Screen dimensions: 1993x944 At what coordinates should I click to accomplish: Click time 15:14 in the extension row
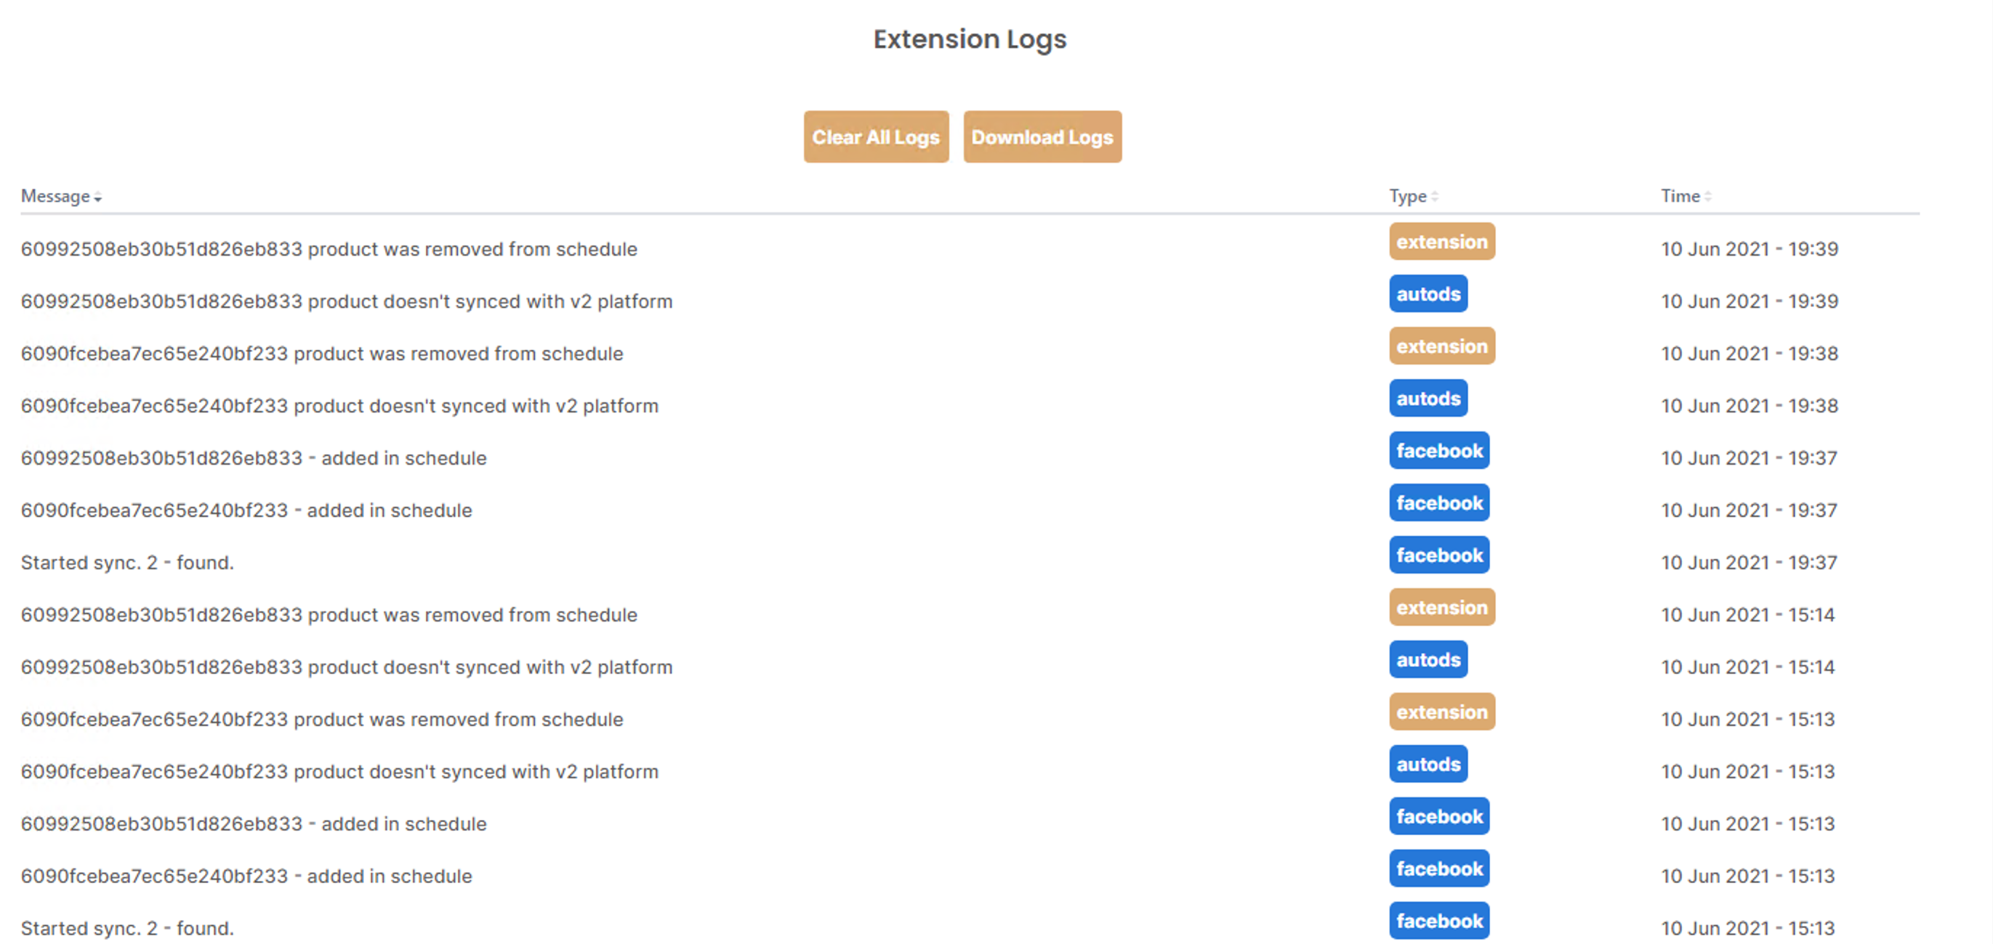click(1748, 614)
